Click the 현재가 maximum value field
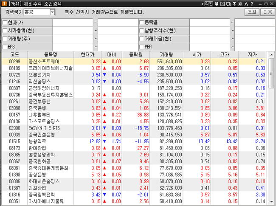Viewport: 276px width, 206px height. [x=118, y=23]
